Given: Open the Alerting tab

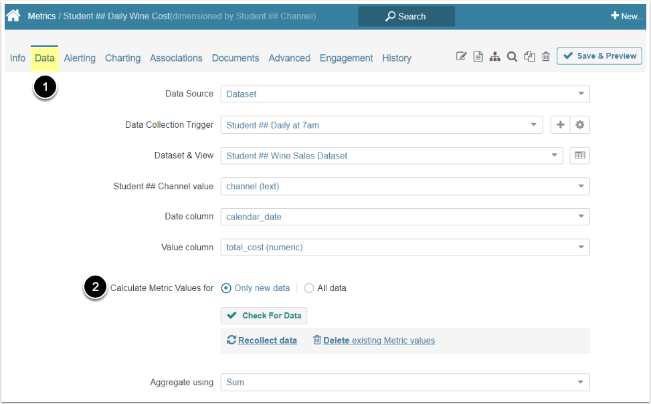Looking at the screenshot, I should coord(80,58).
